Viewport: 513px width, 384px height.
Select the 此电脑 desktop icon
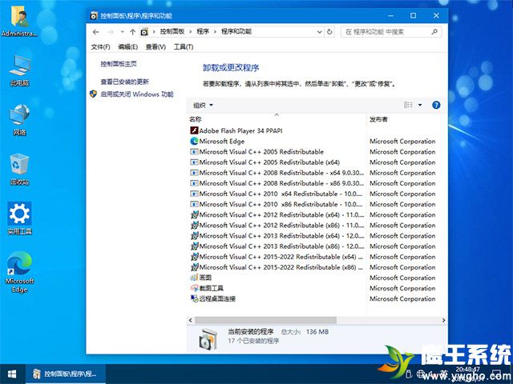19,70
